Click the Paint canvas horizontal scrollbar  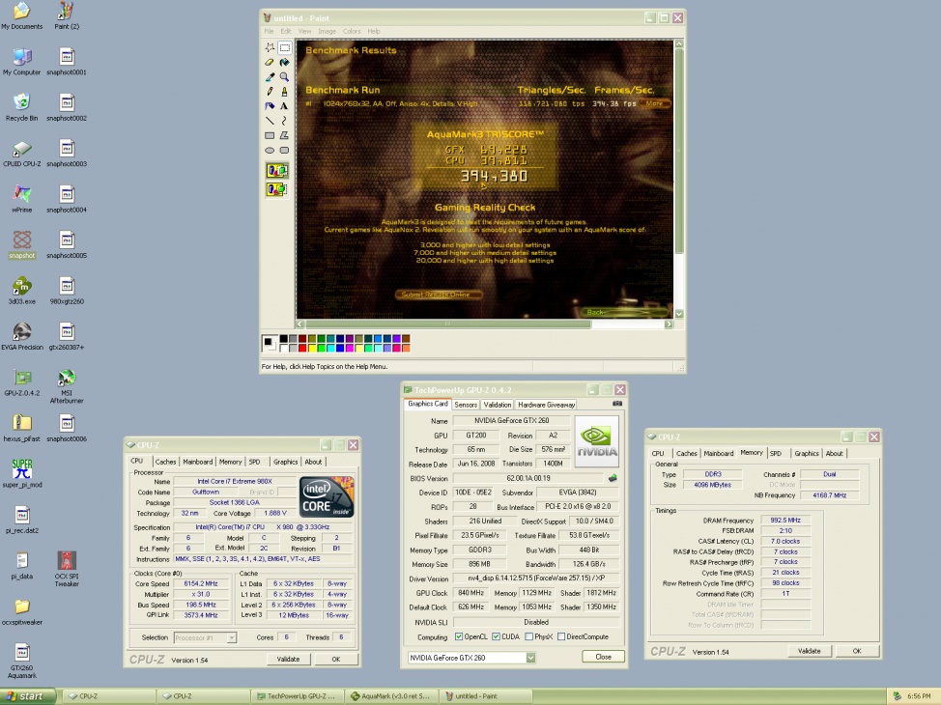483,323
